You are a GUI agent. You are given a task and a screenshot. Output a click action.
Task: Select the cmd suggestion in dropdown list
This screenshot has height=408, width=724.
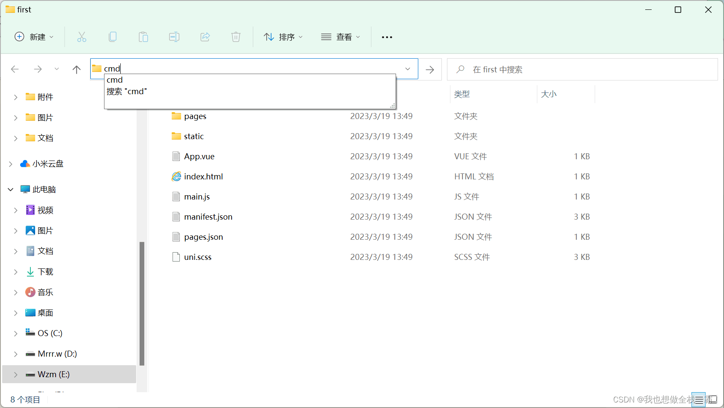pyautogui.click(x=115, y=80)
